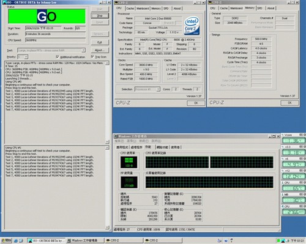Click scroll down arrow in CPU #0 log

[x=107, y=141]
